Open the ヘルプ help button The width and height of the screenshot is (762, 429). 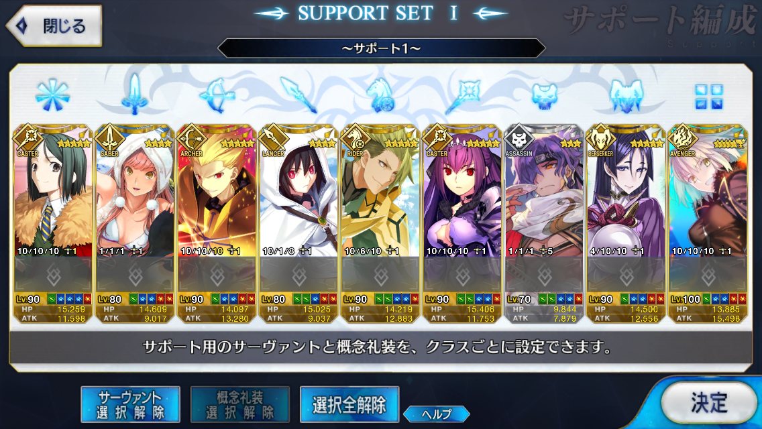tap(437, 414)
